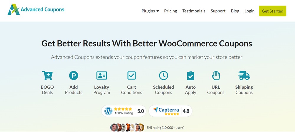Open the Pricing page
295x132 pixels.
coord(171,11)
